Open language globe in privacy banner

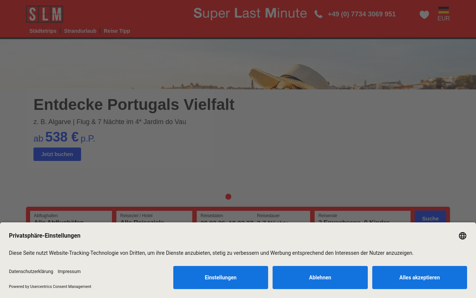463,236
